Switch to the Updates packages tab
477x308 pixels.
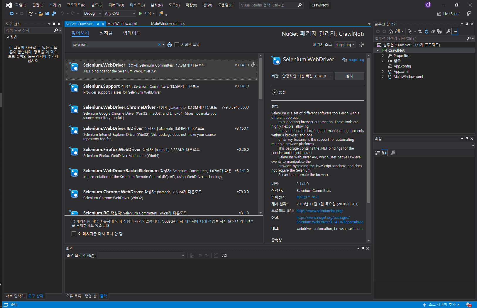click(x=132, y=33)
